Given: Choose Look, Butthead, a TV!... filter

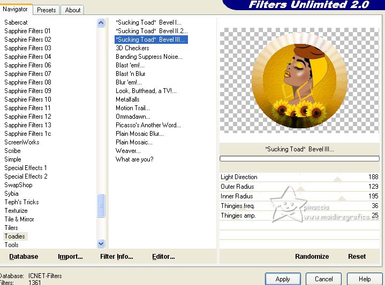Looking at the screenshot, I should pos(146,91).
